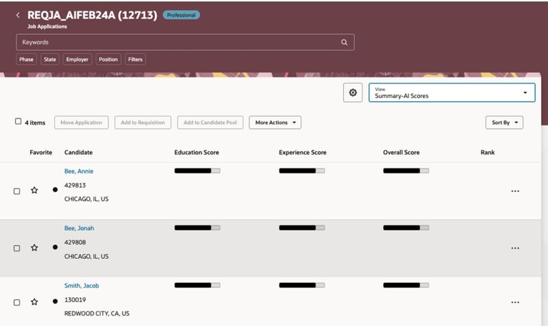Select the Phase filter chip
Image resolution: width=548 pixels, height=326 pixels.
pos(26,60)
